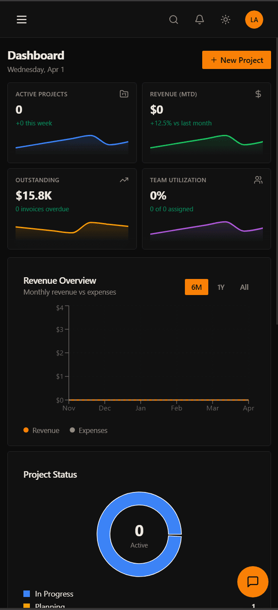The height and width of the screenshot is (610, 278).
Task: Click Active Projects folder chart icon
Action: point(124,94)
